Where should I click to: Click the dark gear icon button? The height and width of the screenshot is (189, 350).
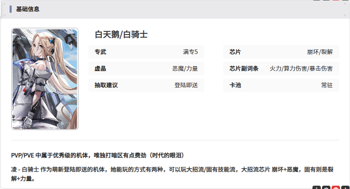pos(326,188)
